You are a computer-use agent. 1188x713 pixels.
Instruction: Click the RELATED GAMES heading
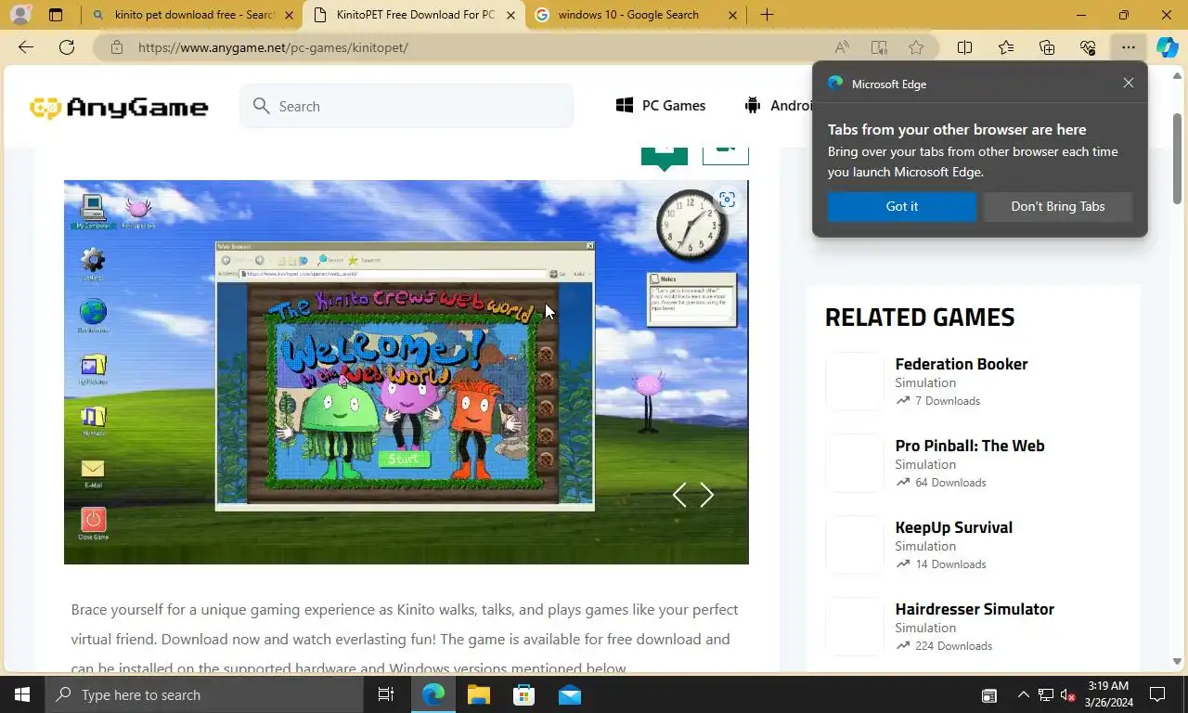[x=920, y=317]
